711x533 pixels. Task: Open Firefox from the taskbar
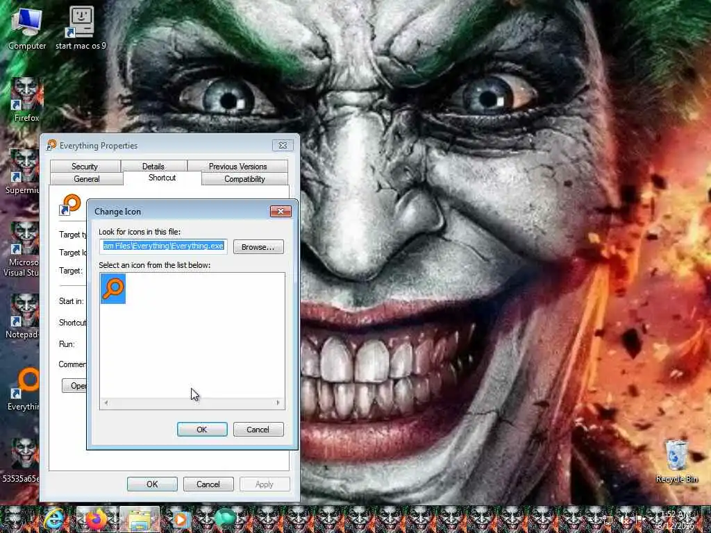pyautogui.click(x=97, y=519)
